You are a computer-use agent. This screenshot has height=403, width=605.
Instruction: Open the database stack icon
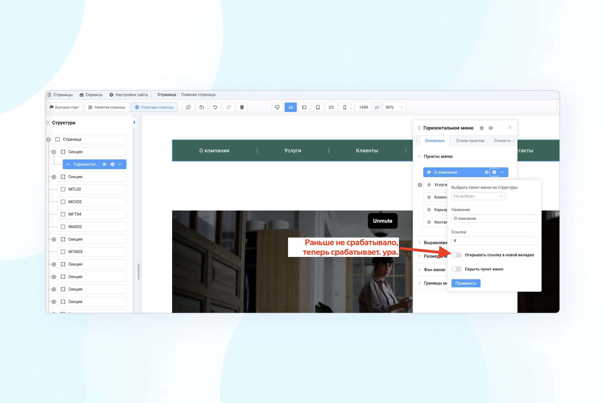pos(242,107)
